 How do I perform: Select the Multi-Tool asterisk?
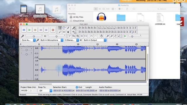pos(68,32)
